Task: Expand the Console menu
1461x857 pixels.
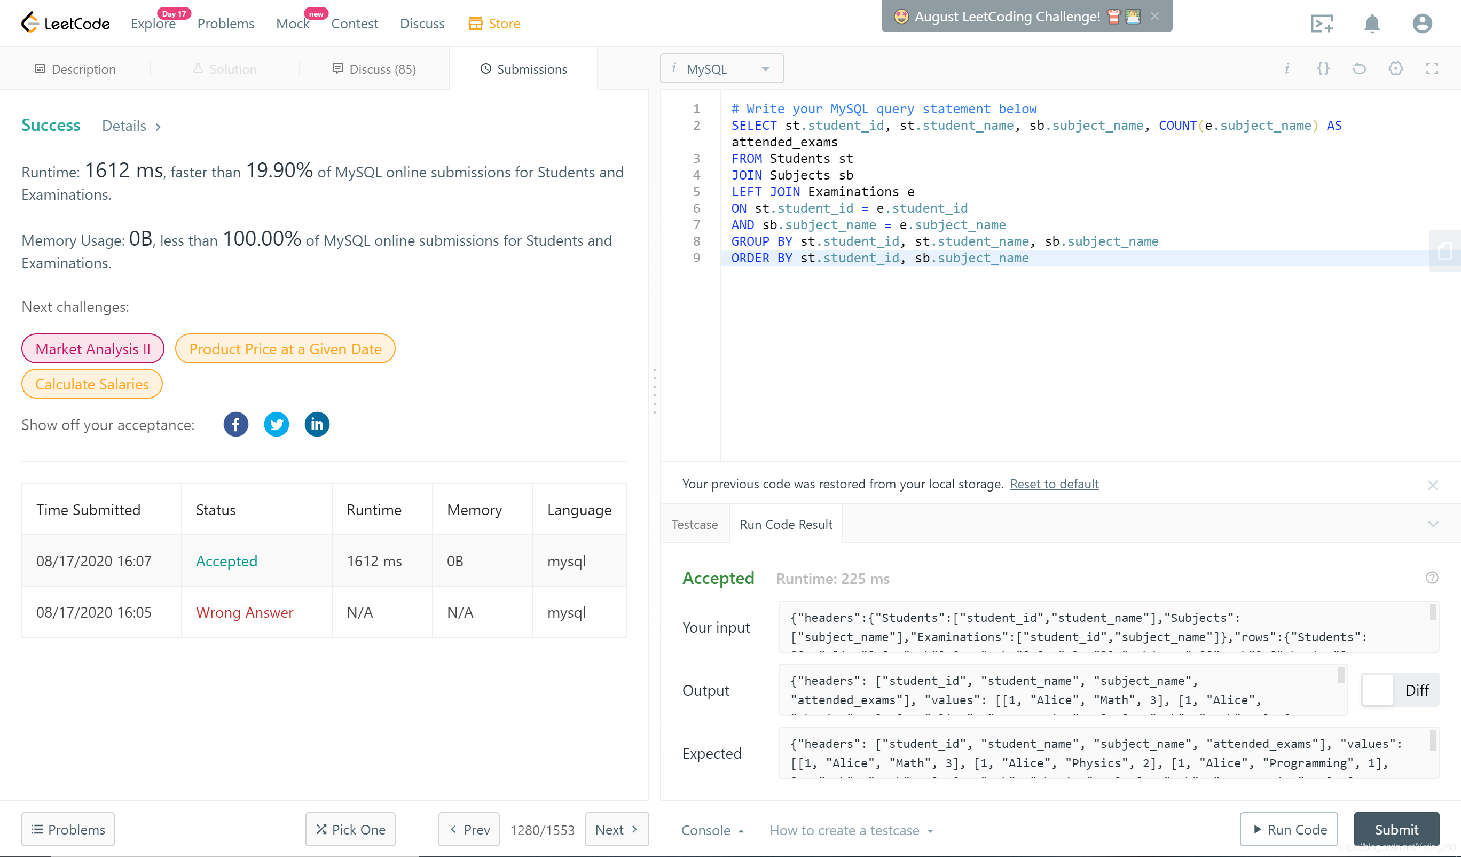Action: (x=712, y=830)
